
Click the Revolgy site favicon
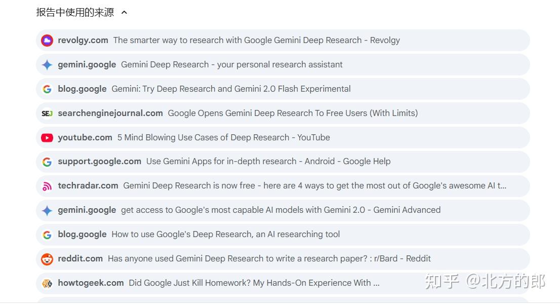(47, 40)
